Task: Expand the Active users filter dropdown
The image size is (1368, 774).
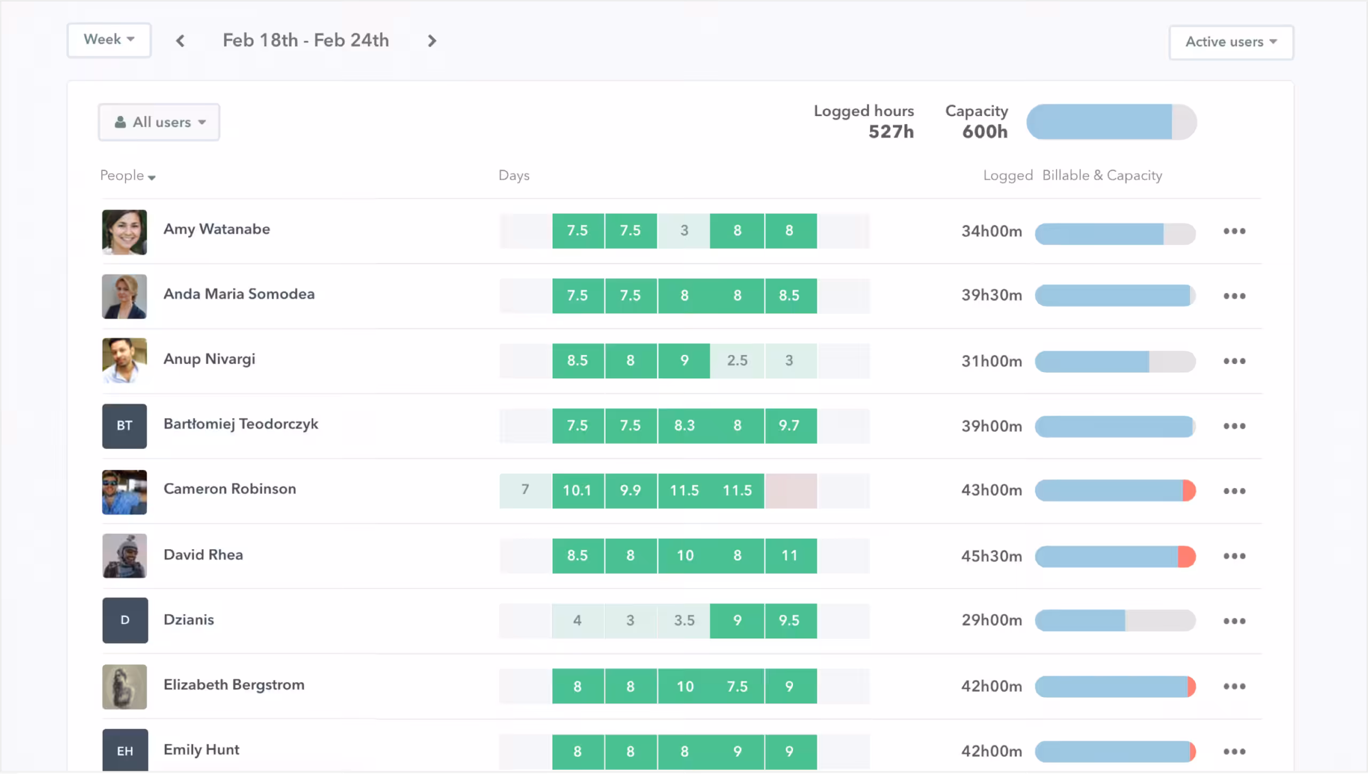Action: pyautogui.click(x=1231, y=42)
